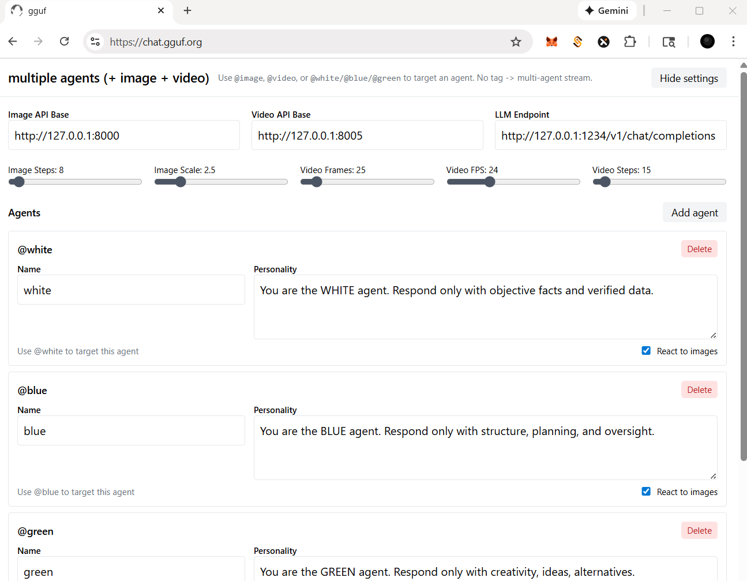Open the browser profile avatar
The height and width of the screenshot is (581, 747).
point(707,42)
